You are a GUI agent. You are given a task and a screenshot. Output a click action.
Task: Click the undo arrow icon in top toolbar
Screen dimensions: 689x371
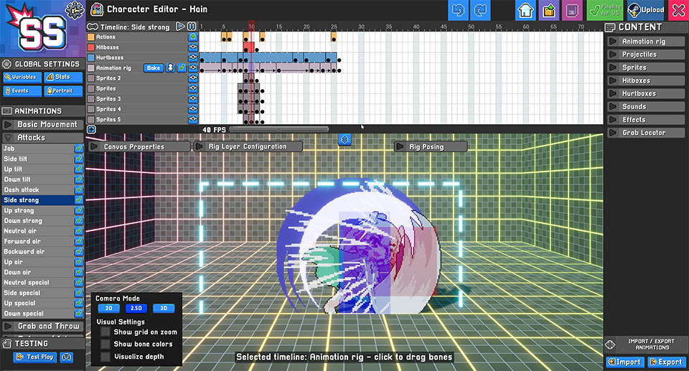pyautogui.click(x=458, y=10)
